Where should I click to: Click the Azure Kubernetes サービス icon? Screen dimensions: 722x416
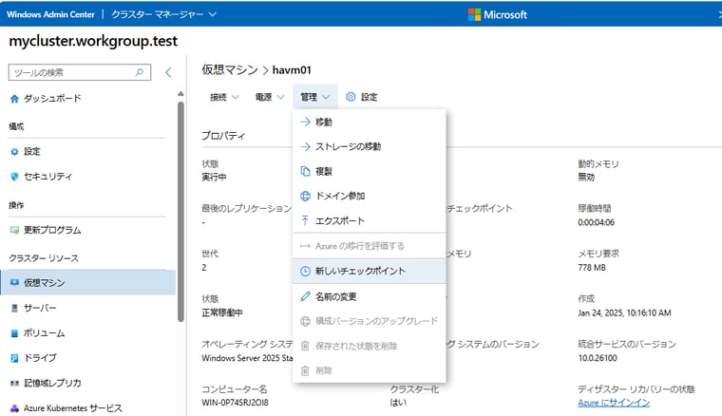(x=14, y=408)
